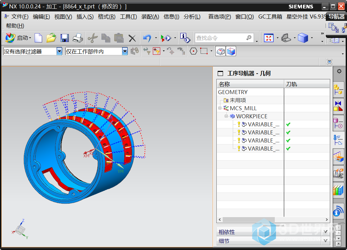Open the 文件(F) menu
Image resolution: width=347 pixels, height=250 pixels.
coord(20,16)
